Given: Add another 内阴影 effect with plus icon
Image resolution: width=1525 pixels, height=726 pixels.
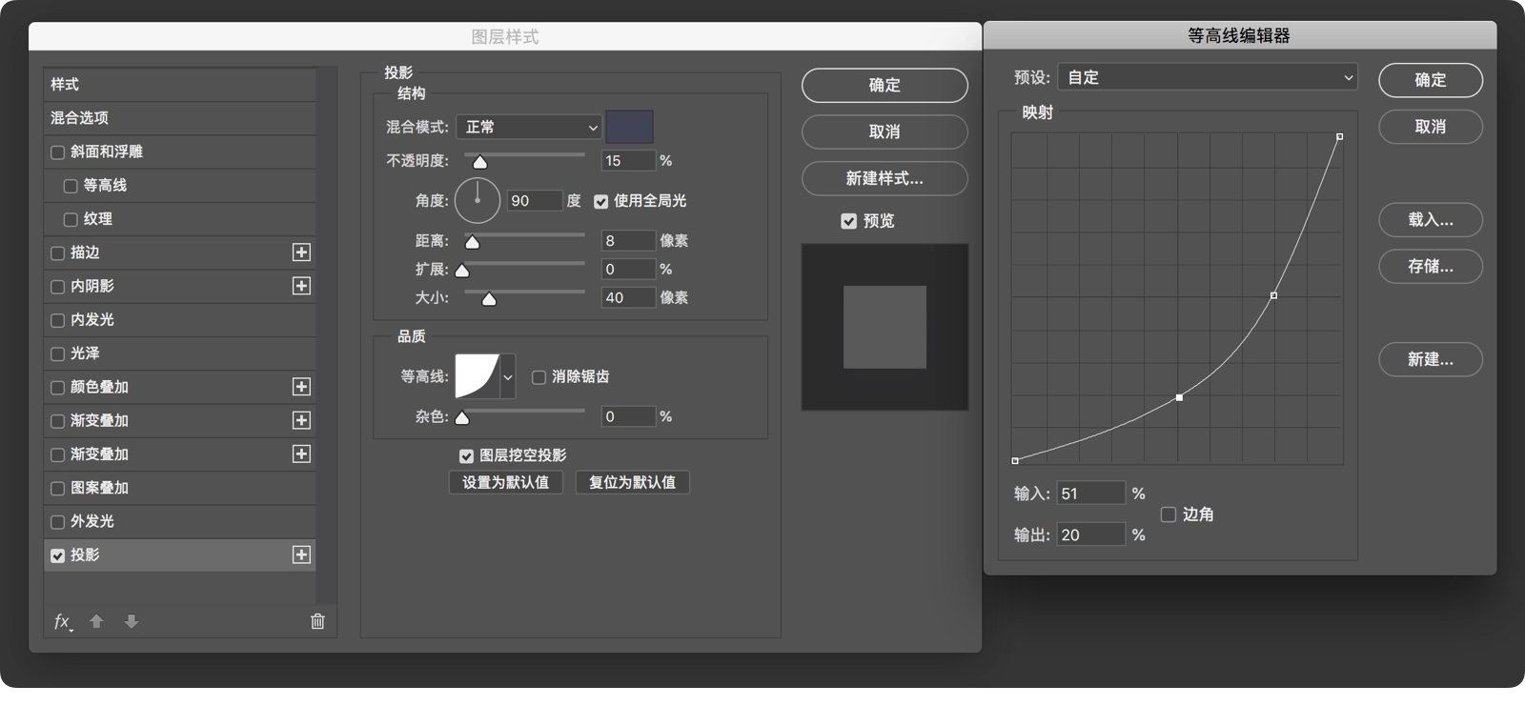Looking at the screenshot, I should (301, 286).
